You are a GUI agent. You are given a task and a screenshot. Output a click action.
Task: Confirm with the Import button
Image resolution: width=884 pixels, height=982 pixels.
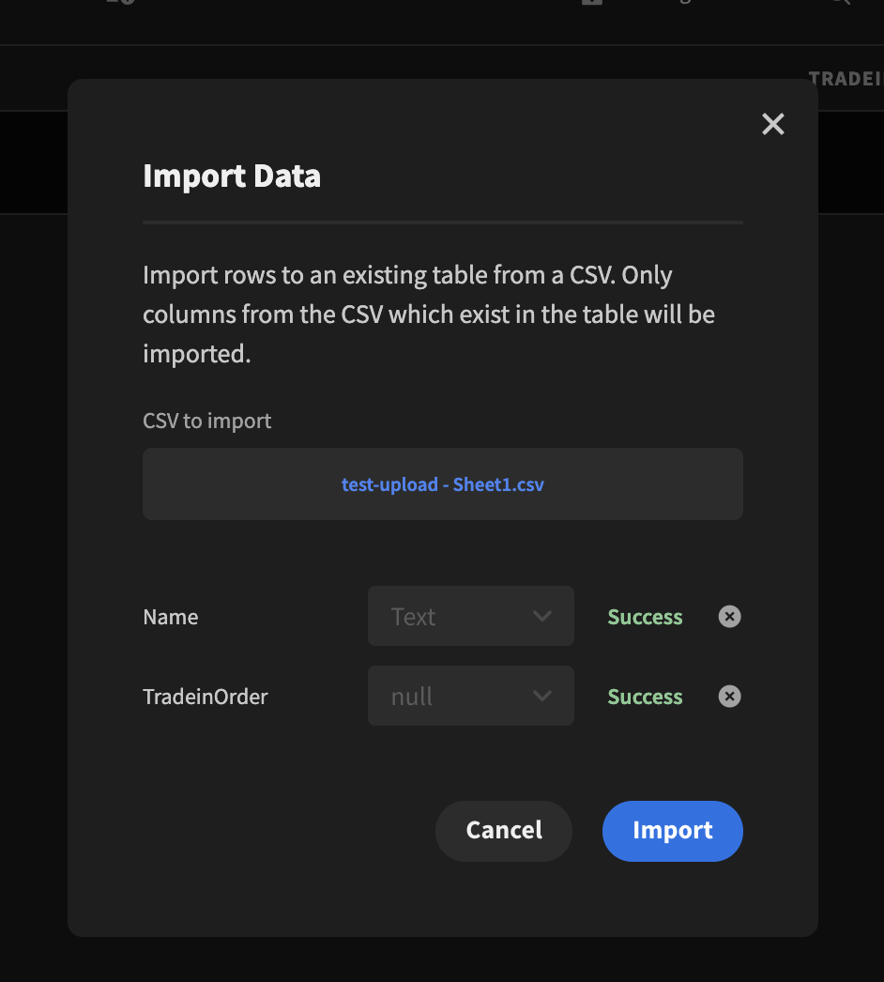point(672,831)
